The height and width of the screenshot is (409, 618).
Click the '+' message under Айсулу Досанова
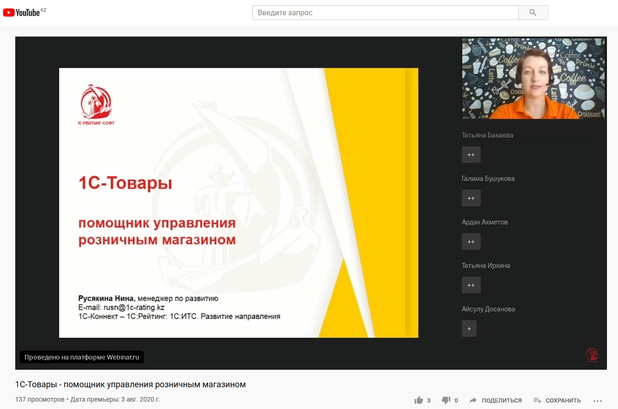click(469, 328)
